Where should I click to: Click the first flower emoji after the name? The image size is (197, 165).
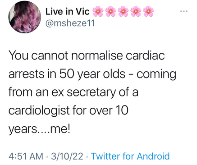[98, 11]
